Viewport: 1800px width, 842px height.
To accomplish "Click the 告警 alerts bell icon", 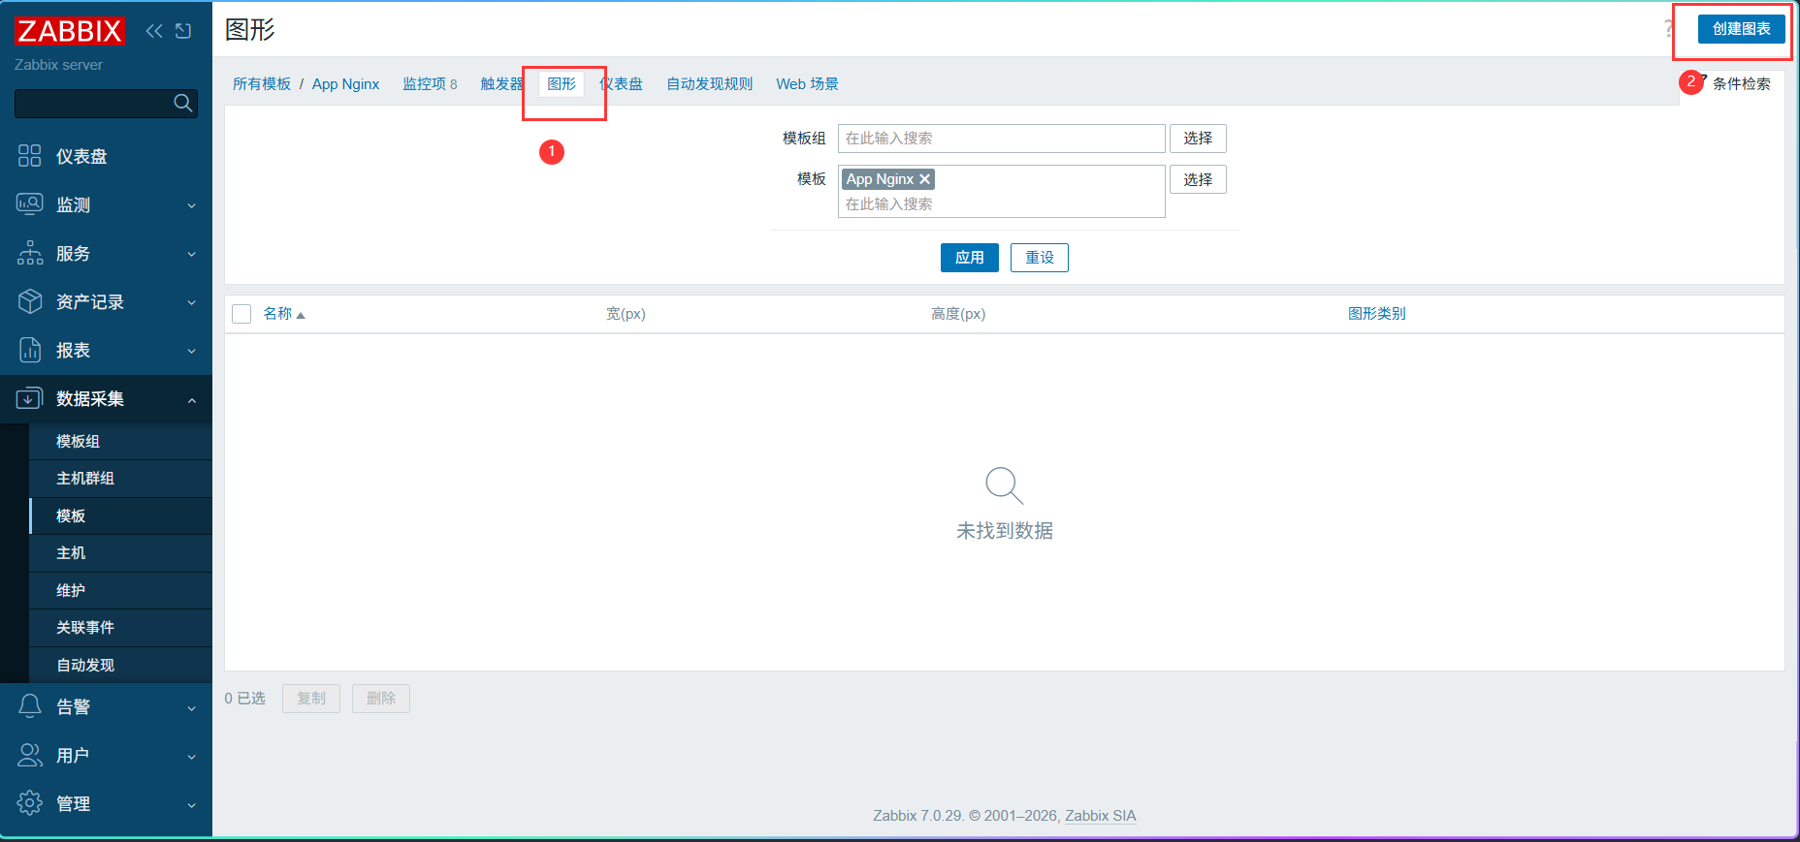I will click(30, 706).
